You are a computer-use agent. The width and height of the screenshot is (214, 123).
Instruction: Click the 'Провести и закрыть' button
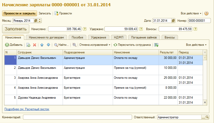pos(20,13)
